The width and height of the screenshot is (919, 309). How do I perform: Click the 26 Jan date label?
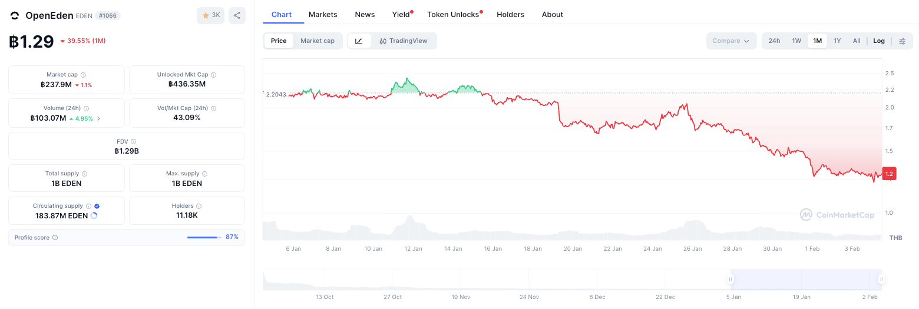[x=692, y=249]
